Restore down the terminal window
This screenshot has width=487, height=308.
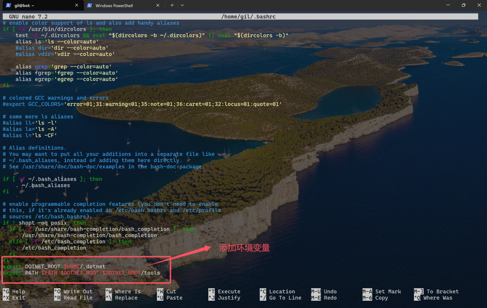tap(464, 5)
